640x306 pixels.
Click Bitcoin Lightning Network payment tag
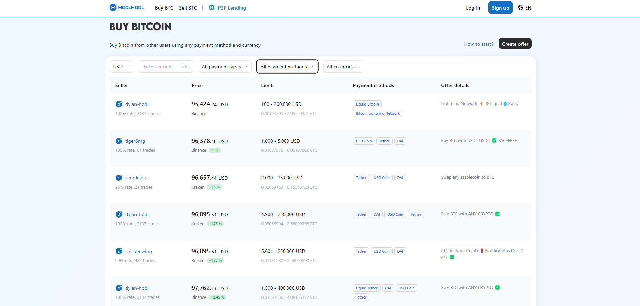click(378, 113)
